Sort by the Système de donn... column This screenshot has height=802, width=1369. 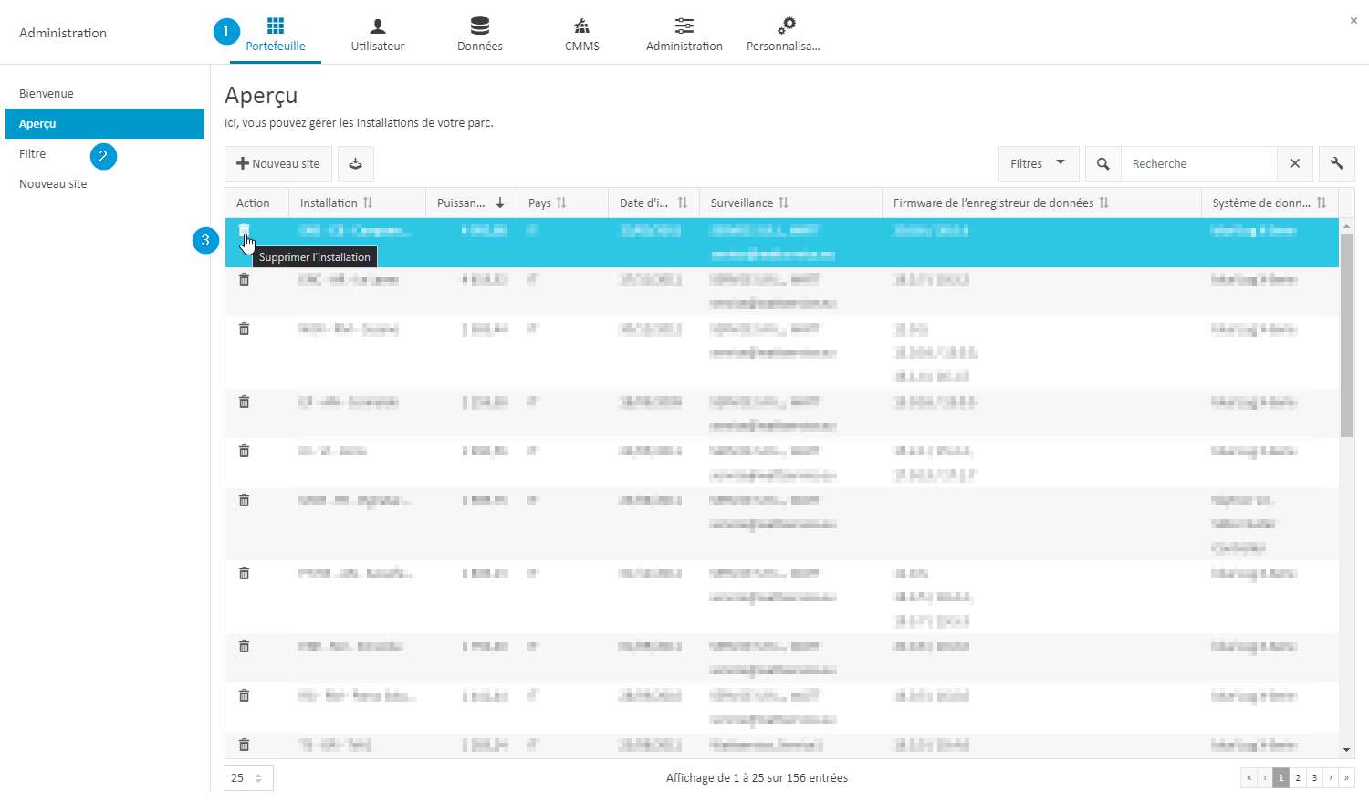pyautogui.click(x=1270, y=203)
